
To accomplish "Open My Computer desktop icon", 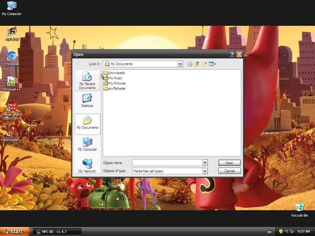I will click(12, 8).
